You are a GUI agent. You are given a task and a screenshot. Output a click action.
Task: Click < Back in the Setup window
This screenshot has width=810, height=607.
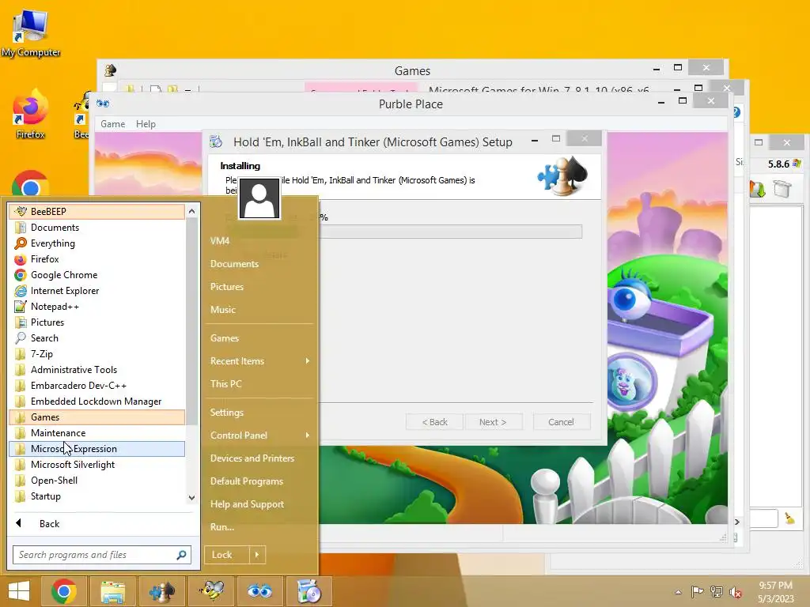434,422
